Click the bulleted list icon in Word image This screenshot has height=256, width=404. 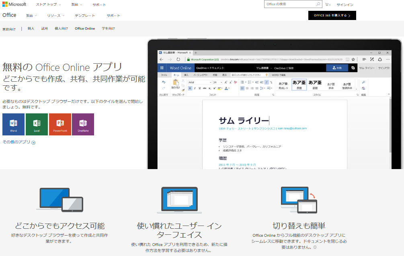click(x=242, y=82)
